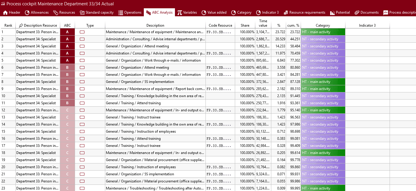Select the dark red A cell in rank 3
Viewport: 416px width, 191px height.
click(67, 46)
